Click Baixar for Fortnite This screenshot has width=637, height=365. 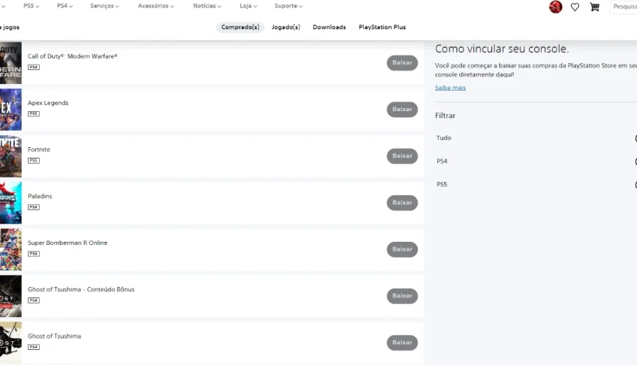point(402,156)
